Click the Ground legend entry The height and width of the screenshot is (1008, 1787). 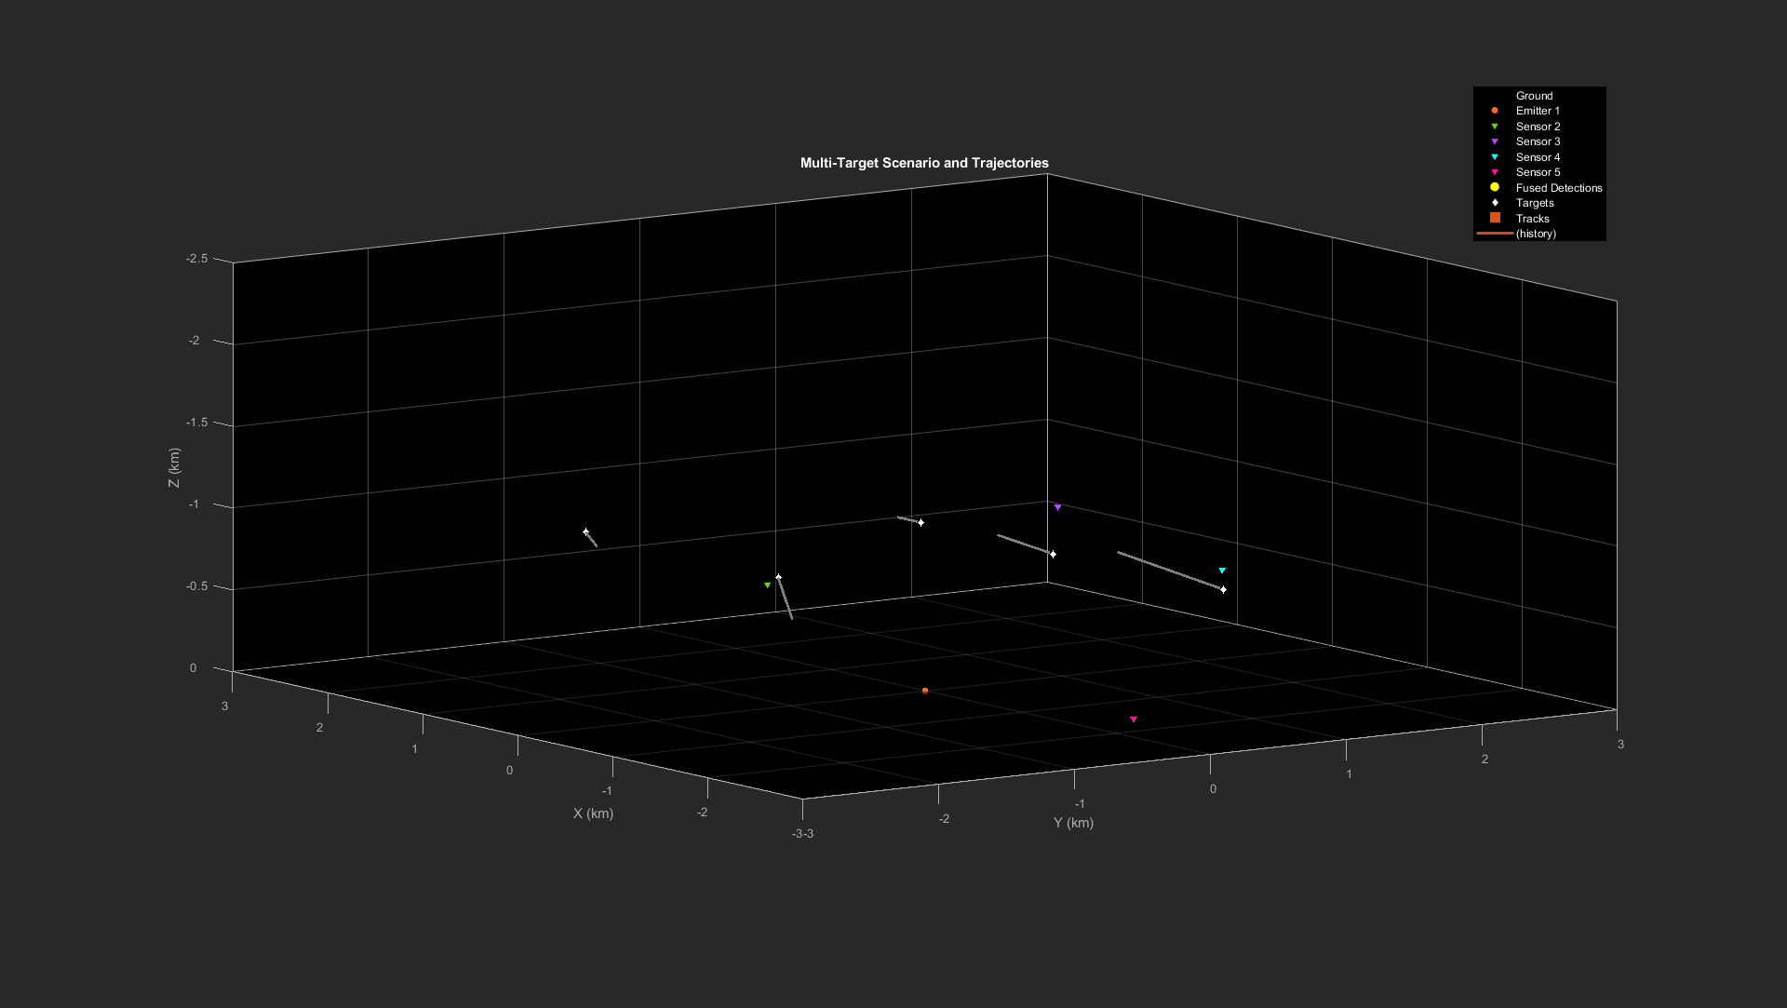1534,96
